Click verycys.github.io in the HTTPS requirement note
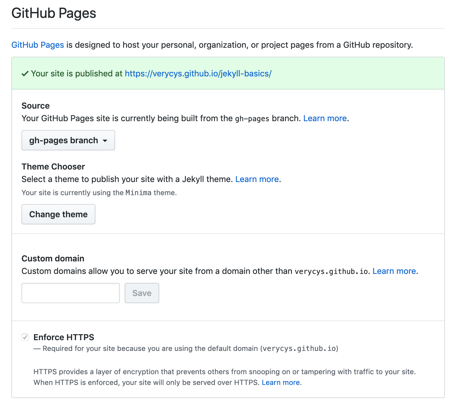Image resolution: width=452 pixels, height=410 pixels. click(x=299, y=349)
